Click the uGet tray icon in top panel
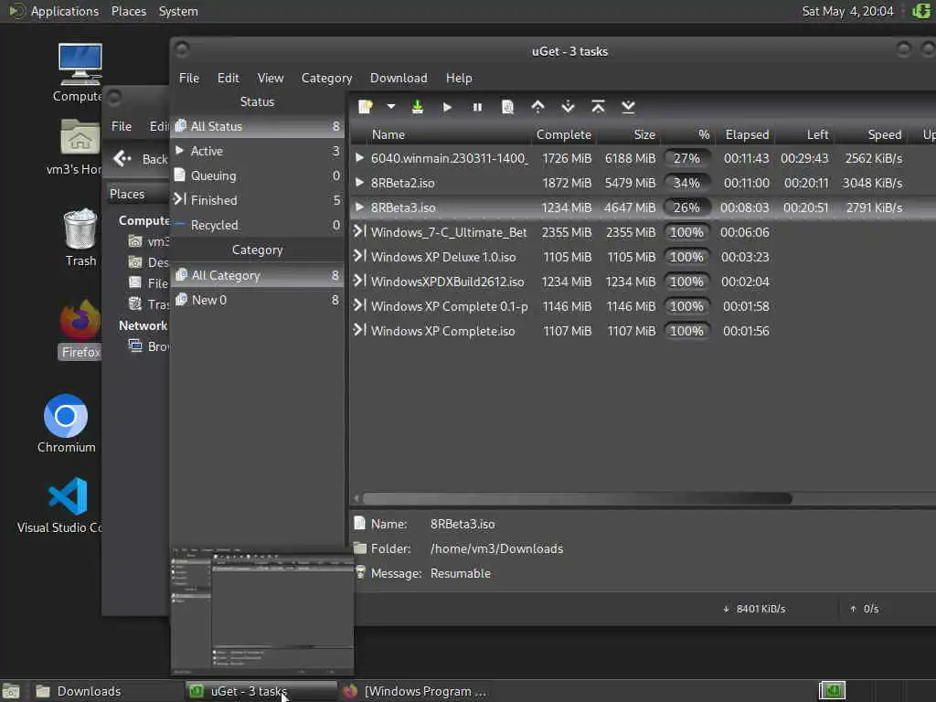Screen dimensions: 936x702 tap(921, 11)
